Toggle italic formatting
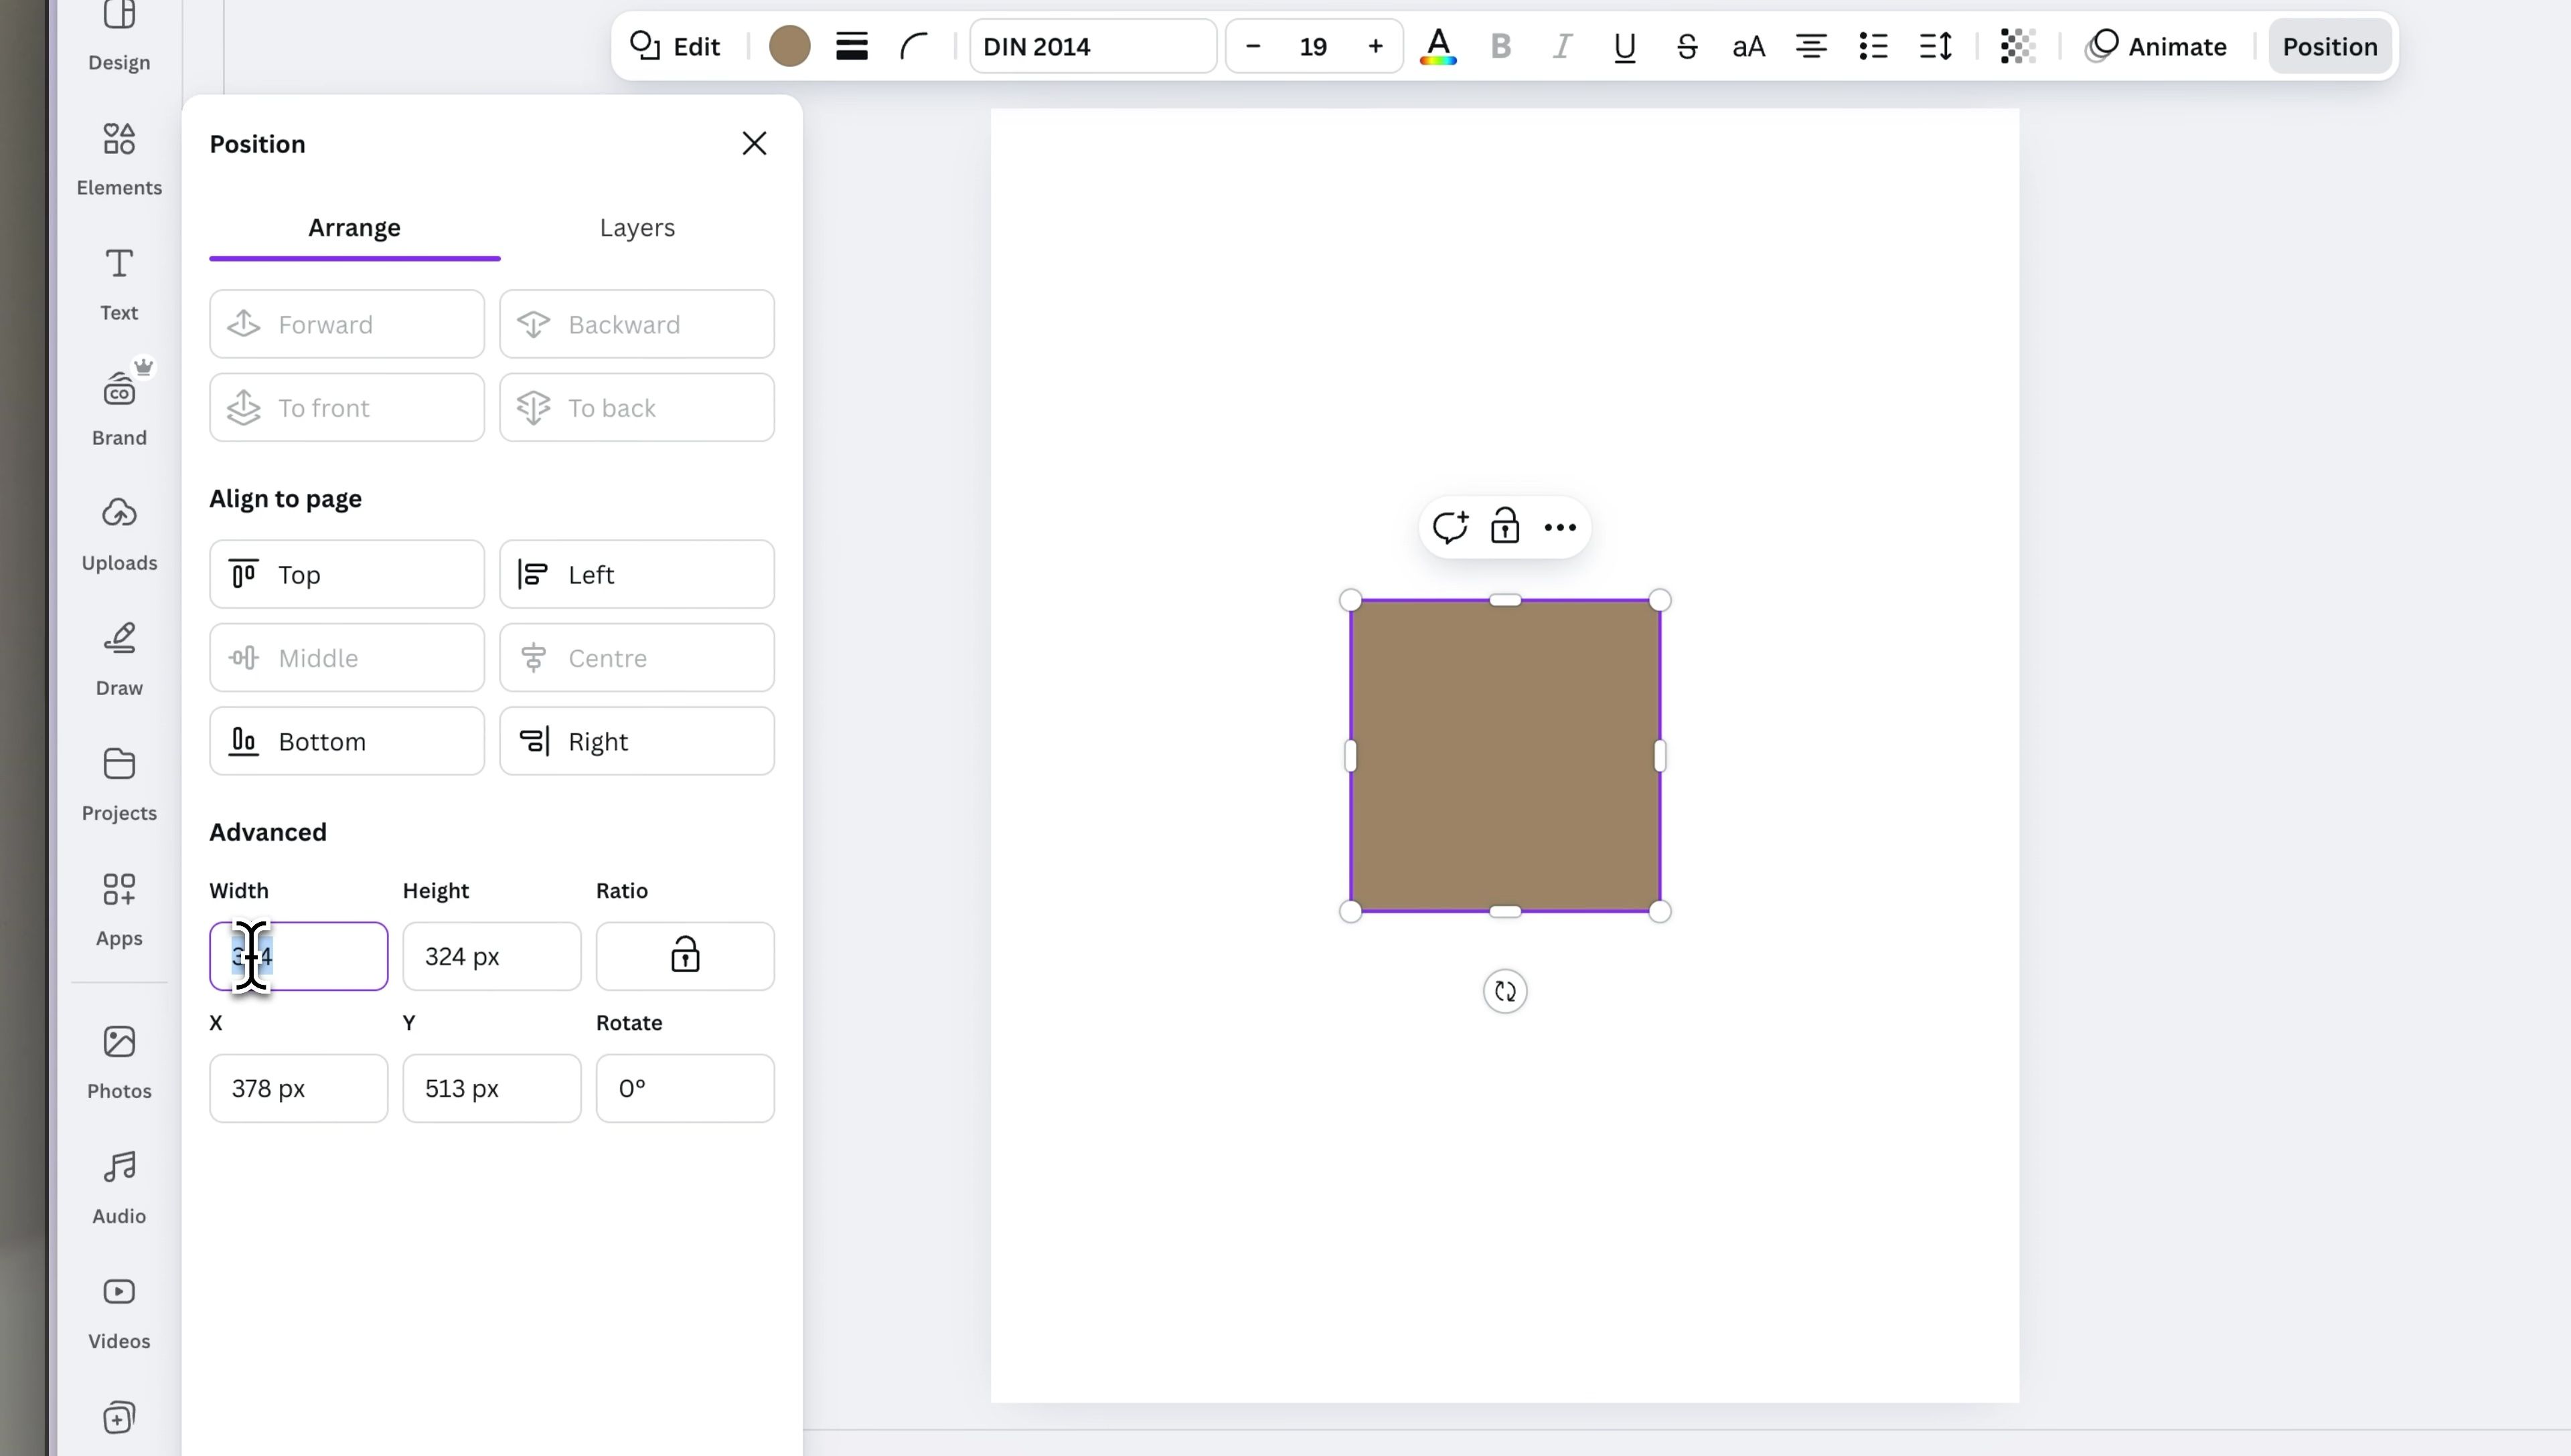Screen dimensions: 2571x1456 click(x=1563, y=46)
